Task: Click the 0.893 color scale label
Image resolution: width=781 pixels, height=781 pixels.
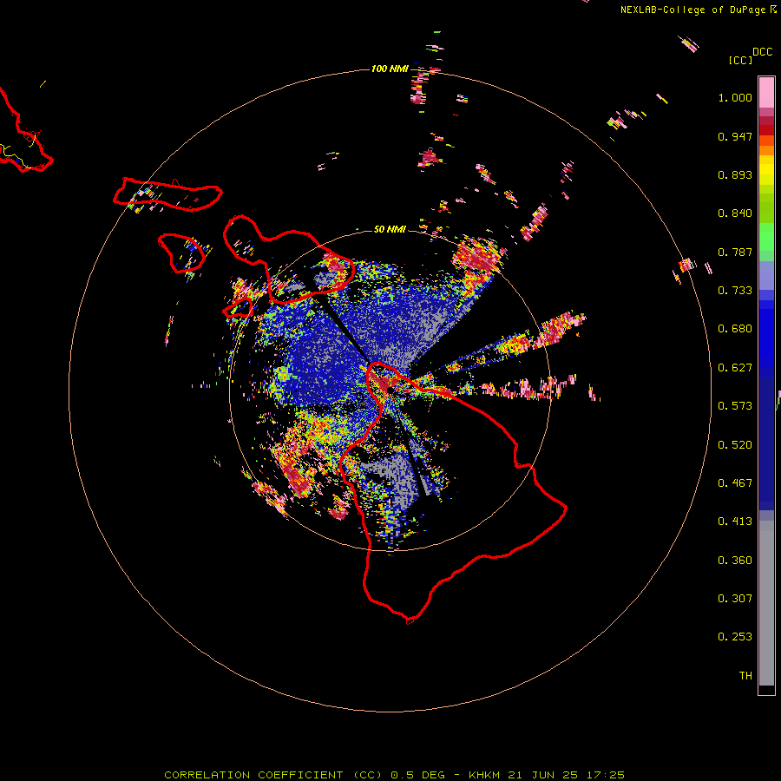Action: 735,174
